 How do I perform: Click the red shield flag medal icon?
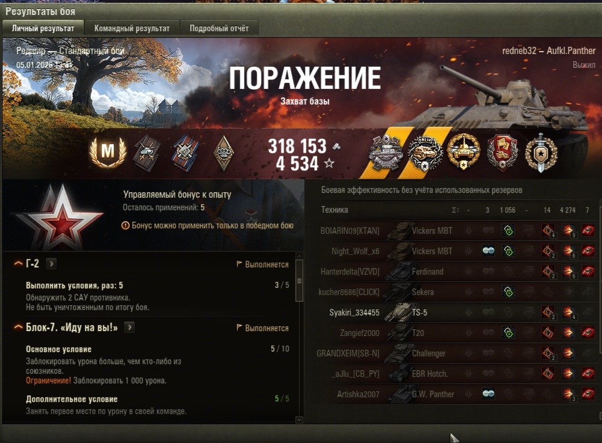(502, 153)
